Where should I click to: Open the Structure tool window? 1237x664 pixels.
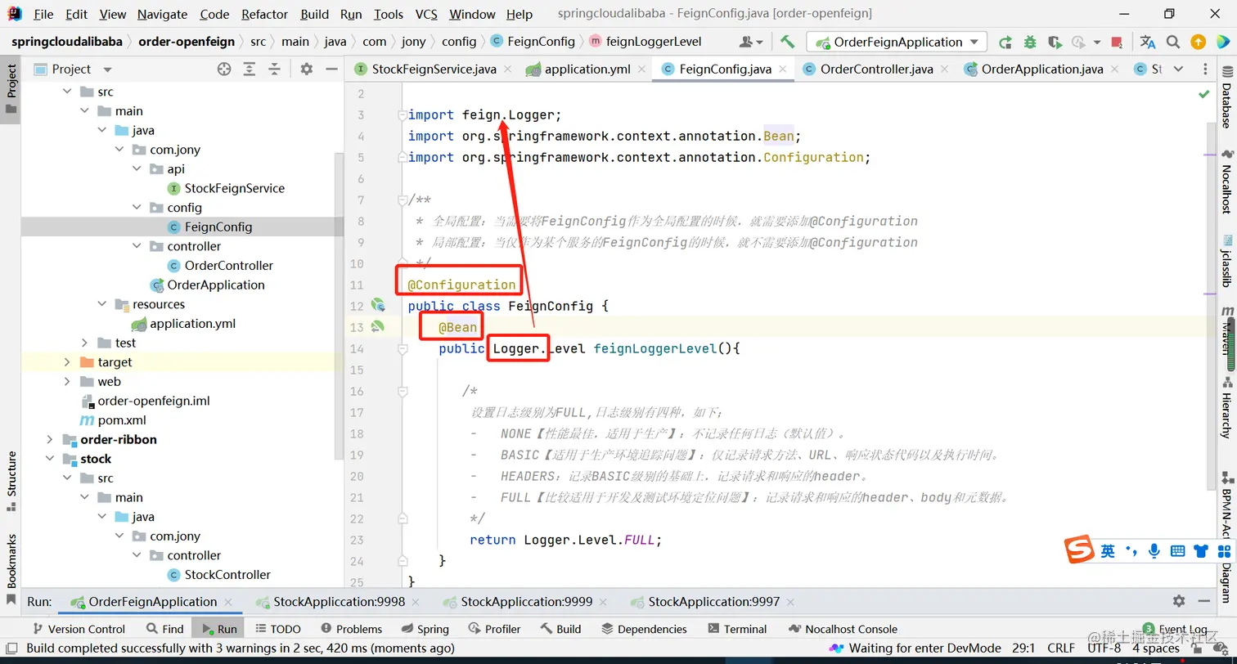coord(11,481)
